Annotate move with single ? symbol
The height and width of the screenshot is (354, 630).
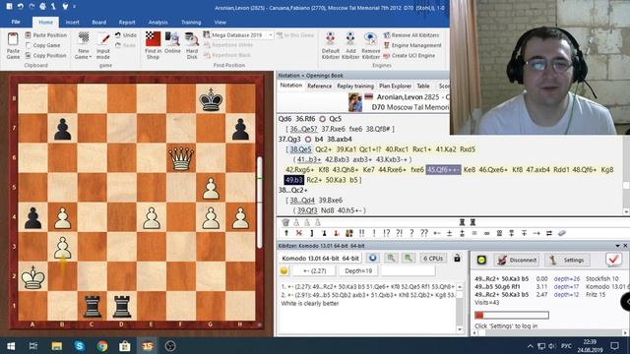(x=411, y=233)
